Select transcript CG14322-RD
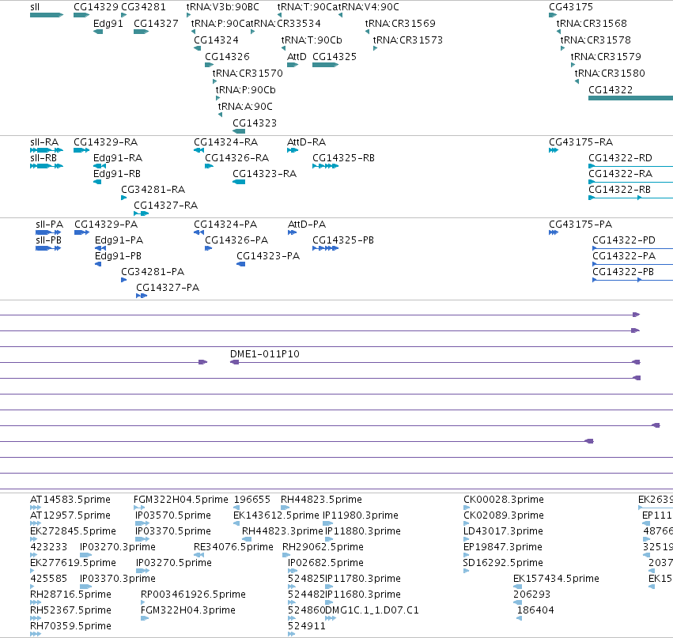 pos(630,166)
